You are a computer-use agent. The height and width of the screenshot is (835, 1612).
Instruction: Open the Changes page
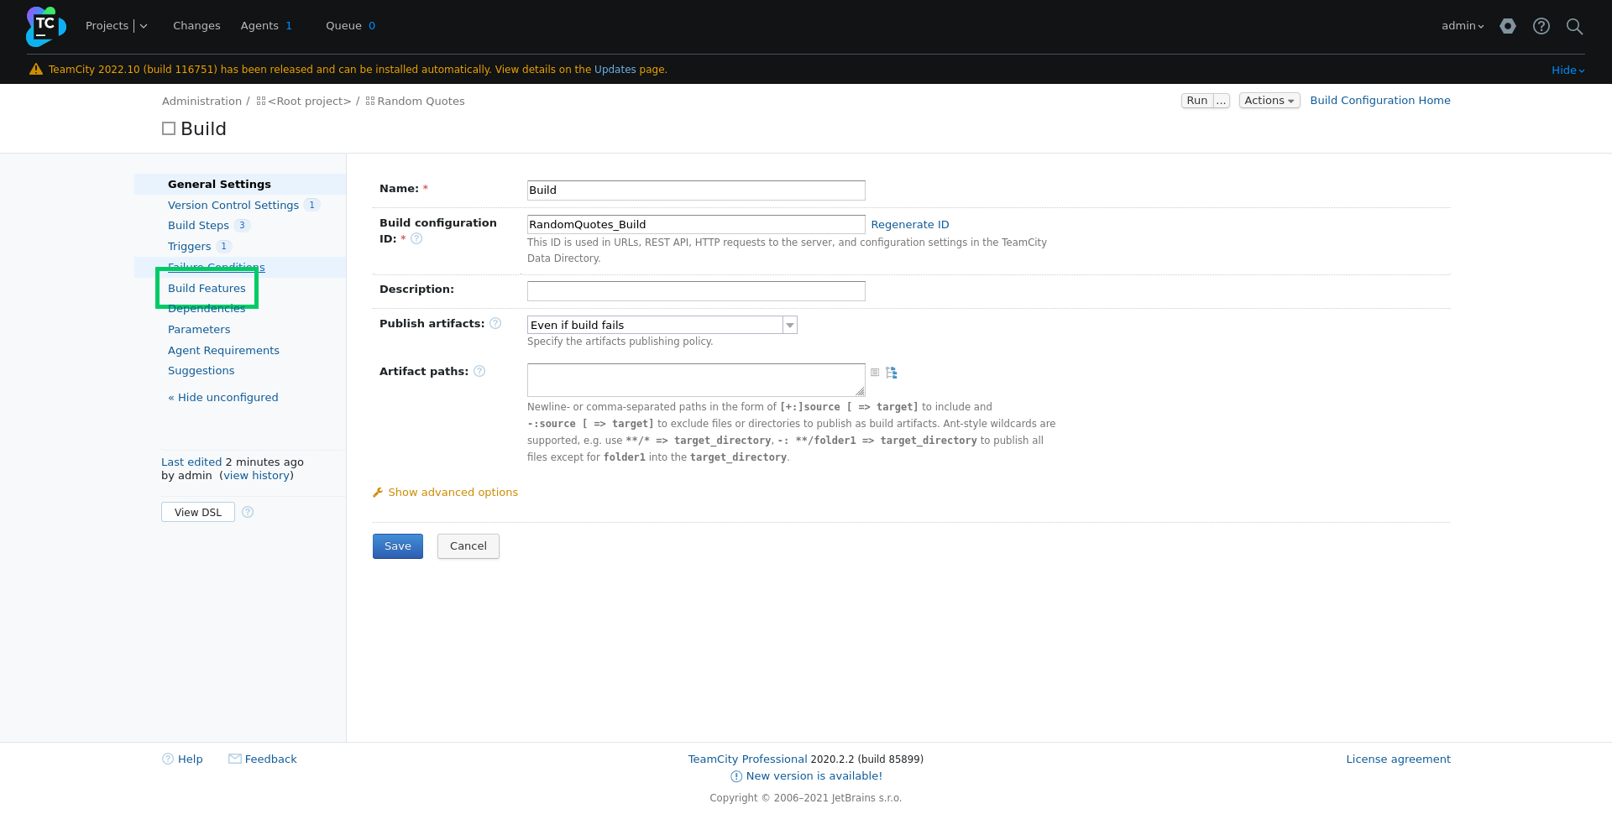[x=196, y=26]
